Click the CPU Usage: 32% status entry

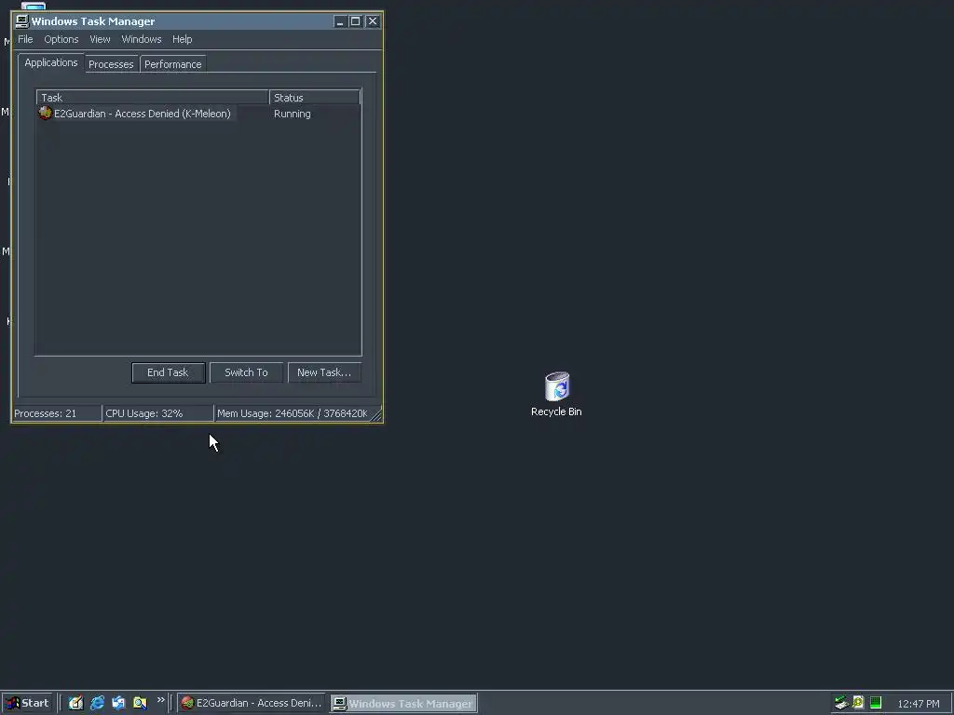point(158,413)
